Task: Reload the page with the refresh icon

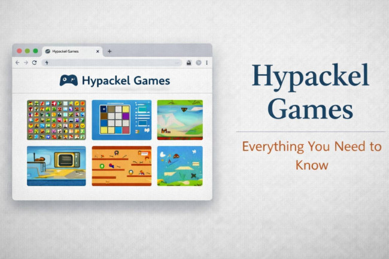Action: click(34, 62)
